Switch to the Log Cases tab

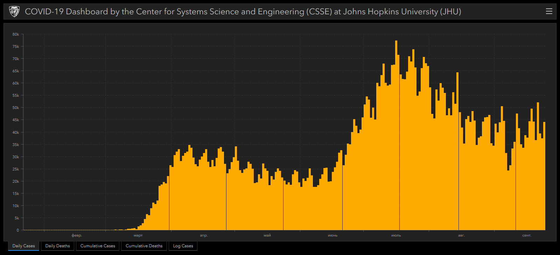[x=183, y=246]
